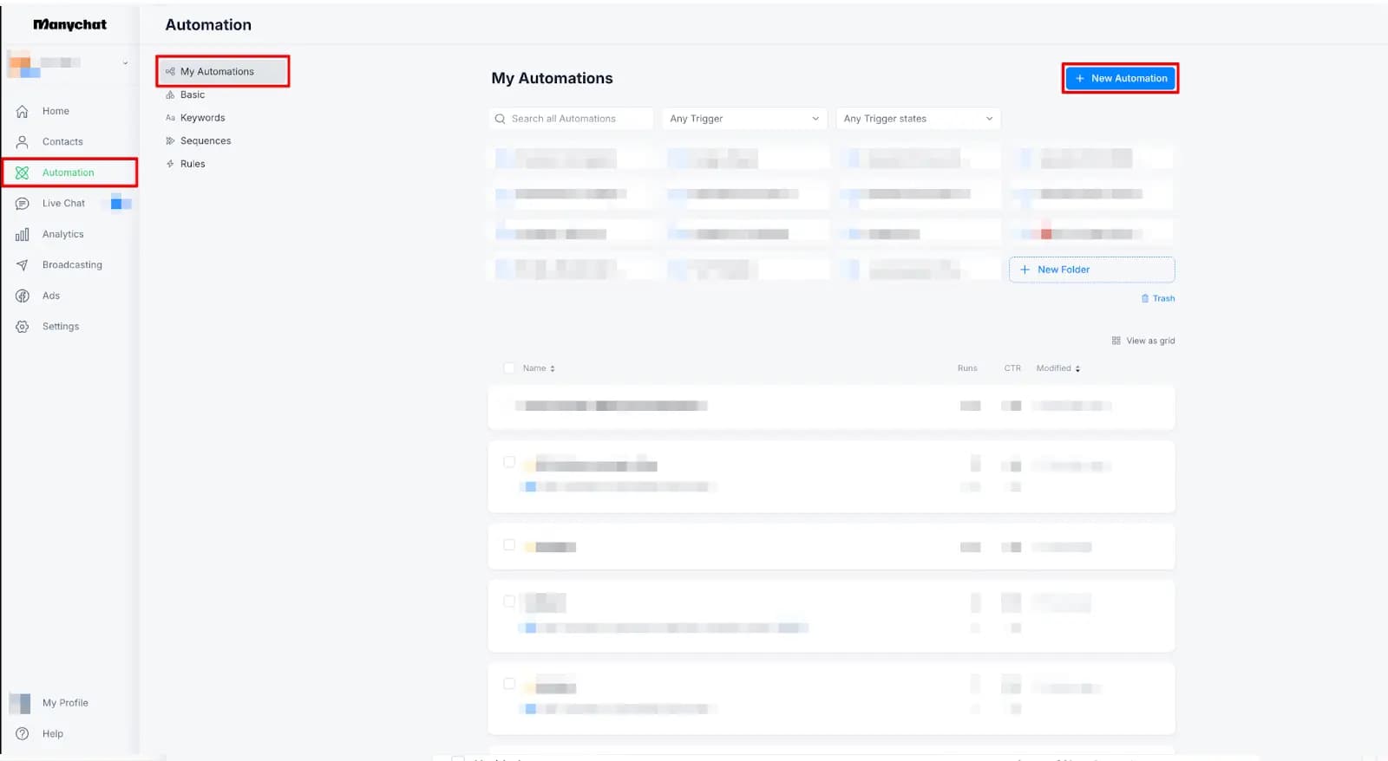The image size is (1388, 761).
Task: Click the New Folder button
Action: [1091, 270]
